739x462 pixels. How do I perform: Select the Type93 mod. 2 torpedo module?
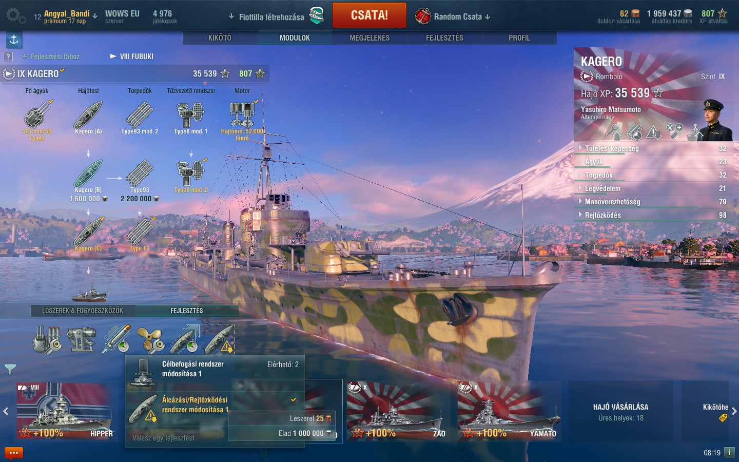pyautogui.click(x=140, y=119)
